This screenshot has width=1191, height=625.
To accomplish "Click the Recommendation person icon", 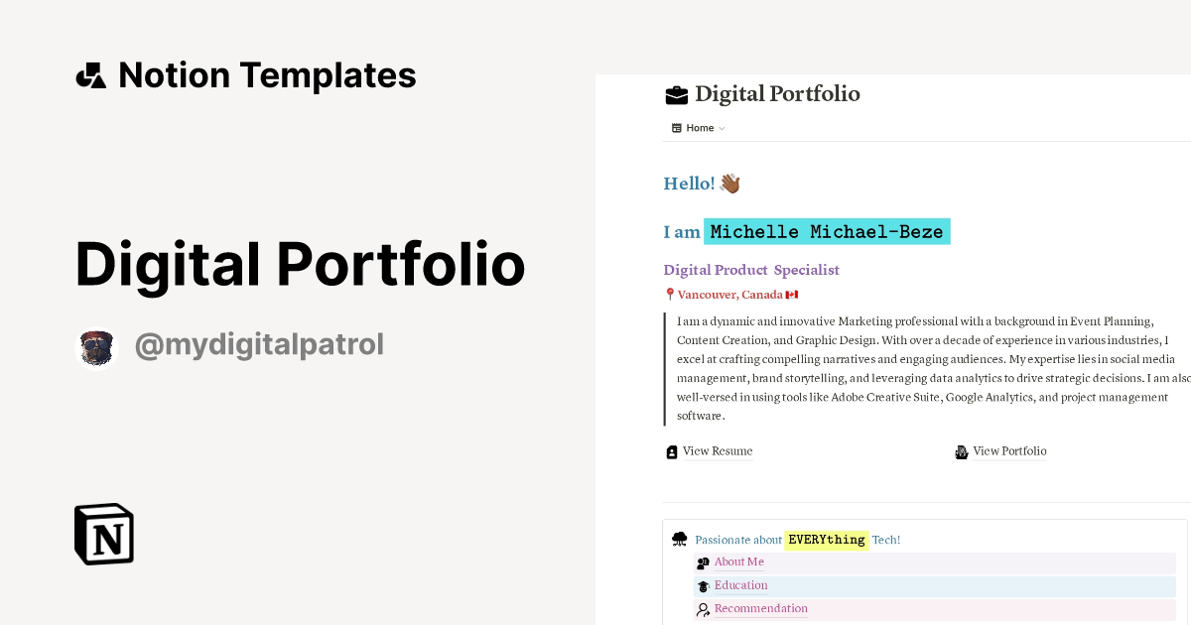I will click(x=703, y=610).
